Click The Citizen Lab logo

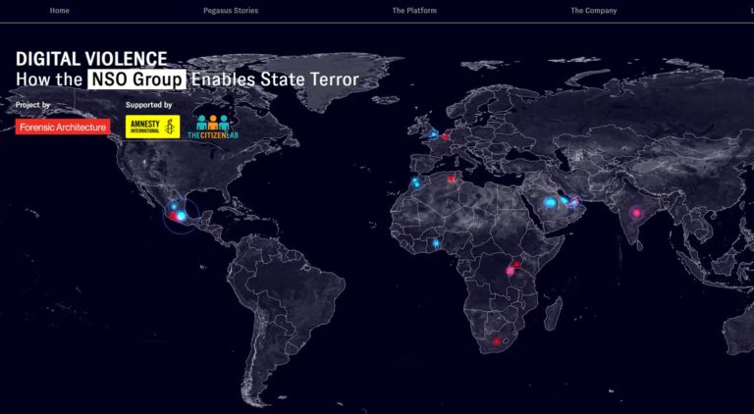coord(213,128)
